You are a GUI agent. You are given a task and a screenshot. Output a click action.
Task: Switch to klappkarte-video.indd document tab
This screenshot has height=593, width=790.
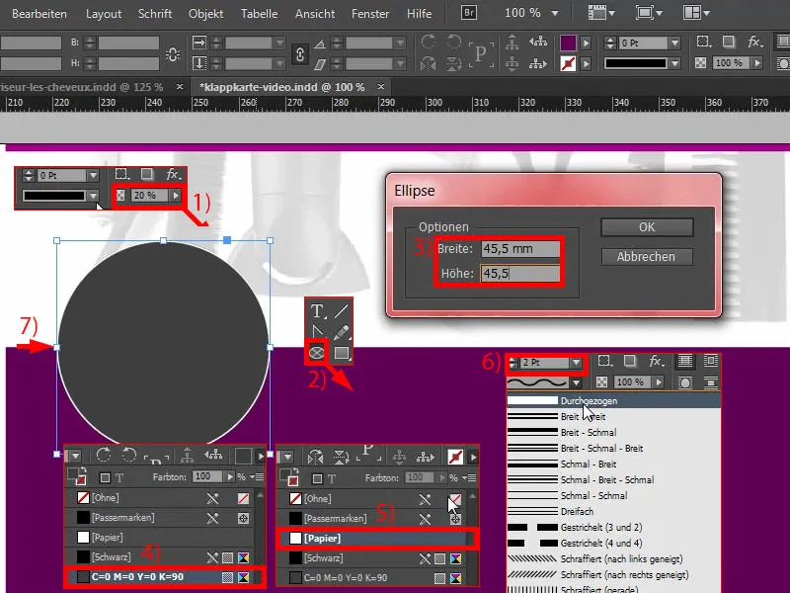(x=282, y=87)
